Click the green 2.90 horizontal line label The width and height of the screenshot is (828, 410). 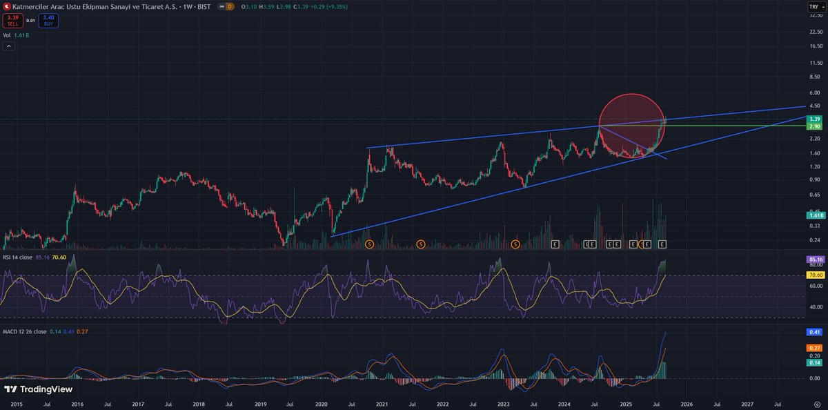click(x=814, y=126)
